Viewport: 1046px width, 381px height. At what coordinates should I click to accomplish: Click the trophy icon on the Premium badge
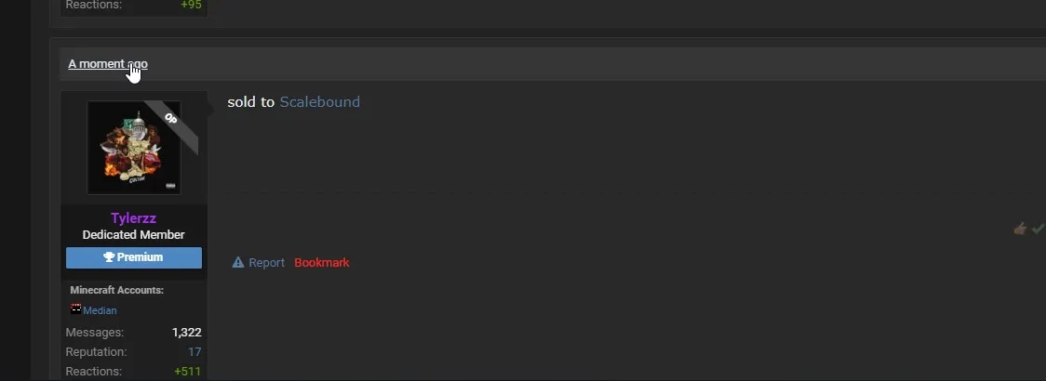(x=109, y=257)
